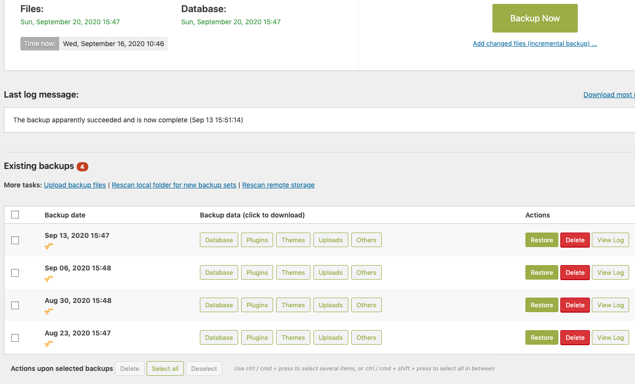The width and height of the screenshot is (635, 384).
Task: Restore the Sep 13, 2020 backup
Action: (x=541, y=240)
